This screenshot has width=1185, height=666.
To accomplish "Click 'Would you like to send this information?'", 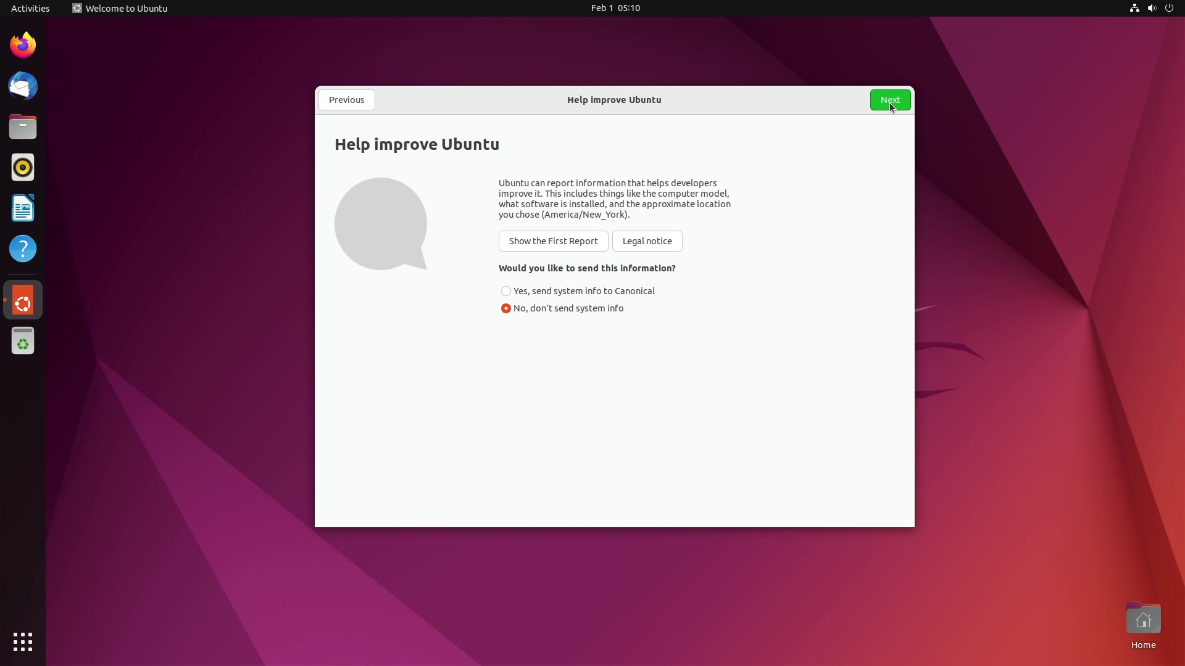I will [x=587, y=268].
